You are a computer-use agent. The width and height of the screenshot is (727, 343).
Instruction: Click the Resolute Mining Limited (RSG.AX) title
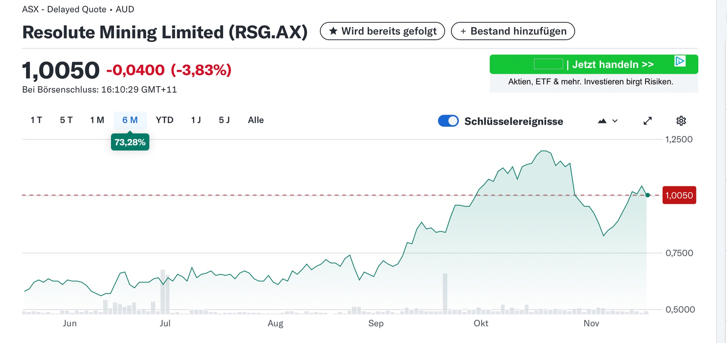[165, 32]
